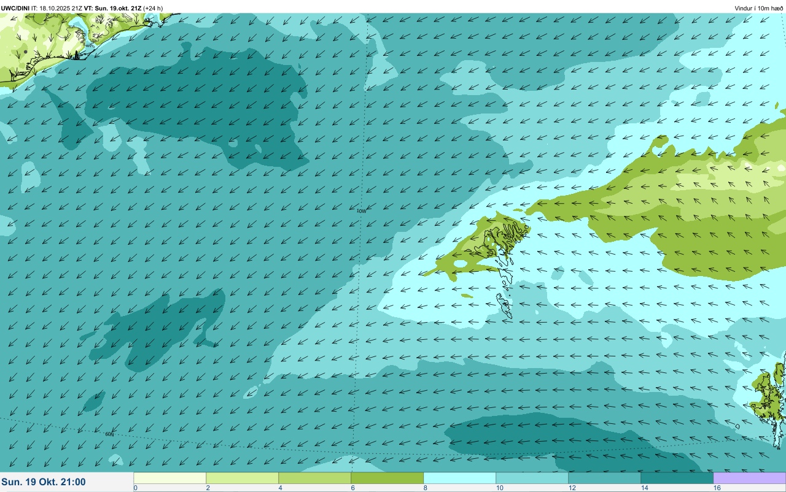This screenshot has width=786, height=492.
Task: Click the legend value '2'
Action: (x=208, y=488)
